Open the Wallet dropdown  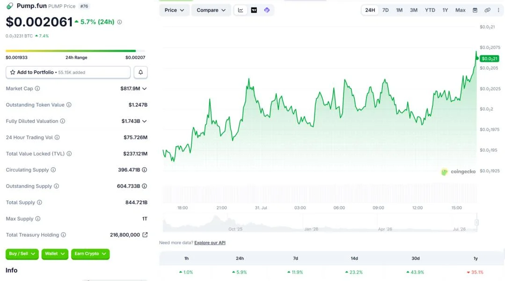point(55,254)
